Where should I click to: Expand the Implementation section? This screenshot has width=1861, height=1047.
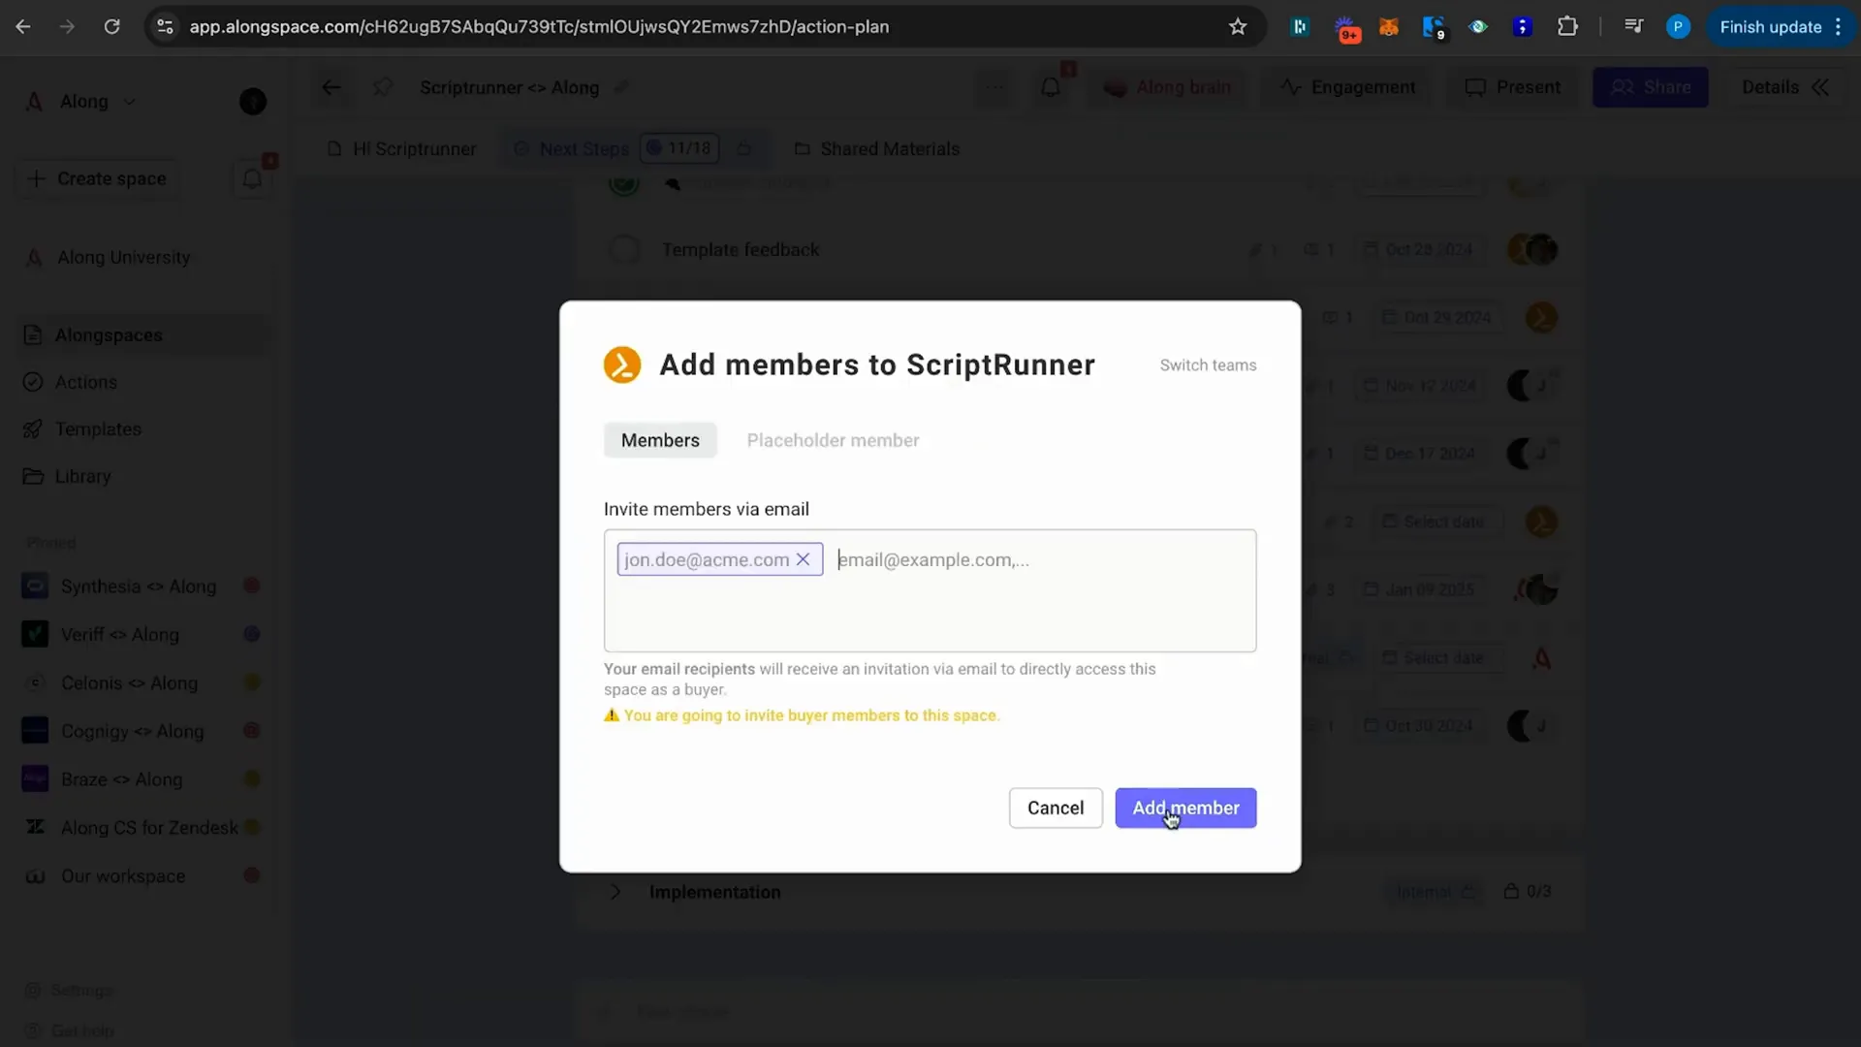coord(615,891)
